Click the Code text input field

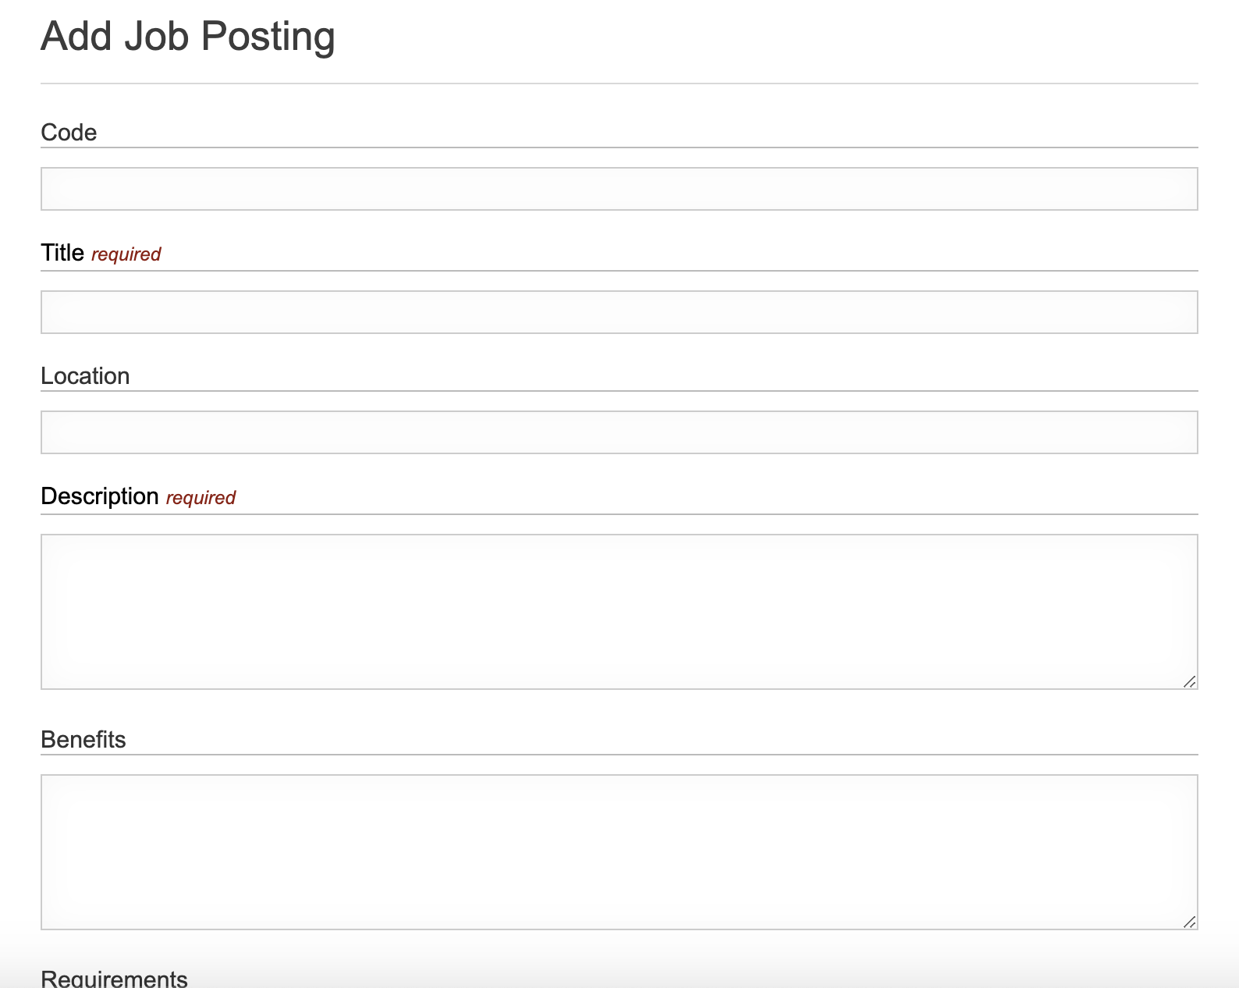click(x=619, y=189)
